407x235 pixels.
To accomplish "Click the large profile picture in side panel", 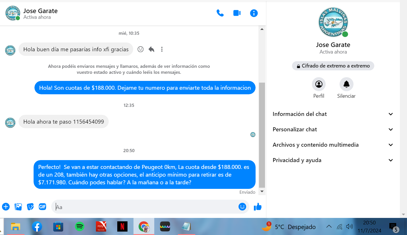I will coord(333,22).
